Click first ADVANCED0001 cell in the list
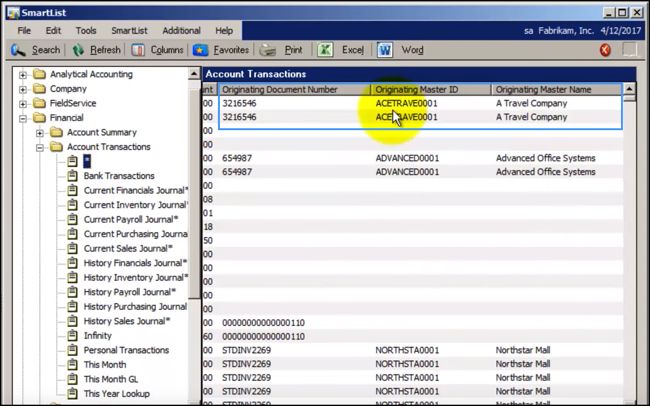This screenshot has height=406, width=650. coord(407,158)
